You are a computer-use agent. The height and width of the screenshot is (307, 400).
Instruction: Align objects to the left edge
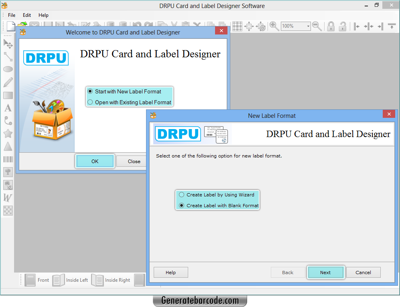point(357,26)
